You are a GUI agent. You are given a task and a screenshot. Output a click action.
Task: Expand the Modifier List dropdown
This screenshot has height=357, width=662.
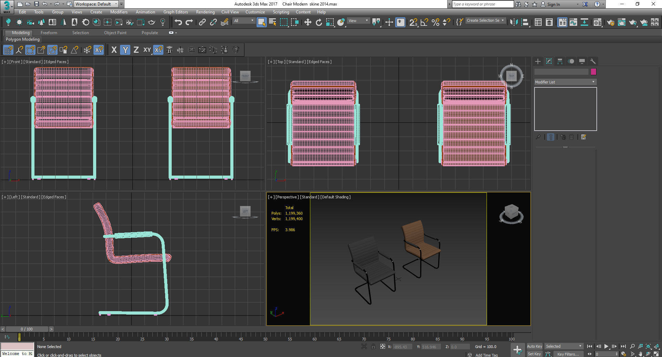pos(565,82)
